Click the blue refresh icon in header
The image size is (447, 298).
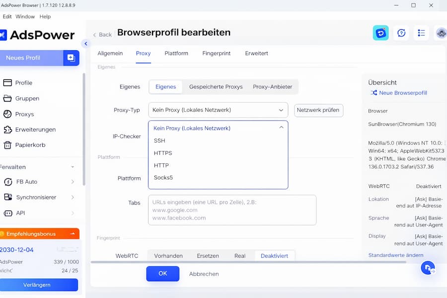381,33
